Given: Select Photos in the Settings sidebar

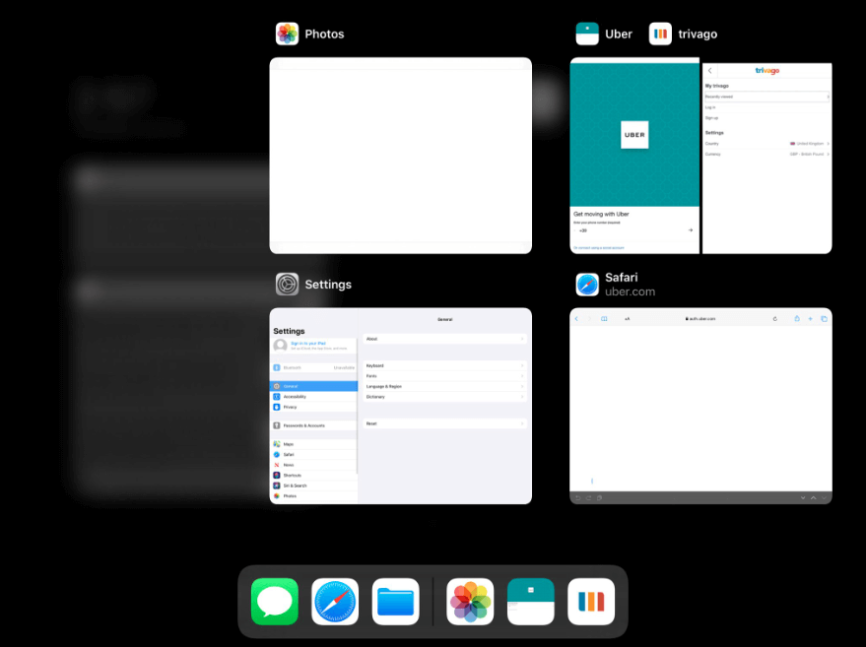Looking at the screenshot, I should [x=313, y=496].
